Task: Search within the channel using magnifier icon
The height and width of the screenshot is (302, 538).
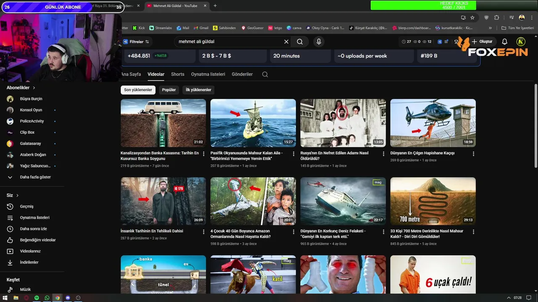Action: tap(265, 74)
